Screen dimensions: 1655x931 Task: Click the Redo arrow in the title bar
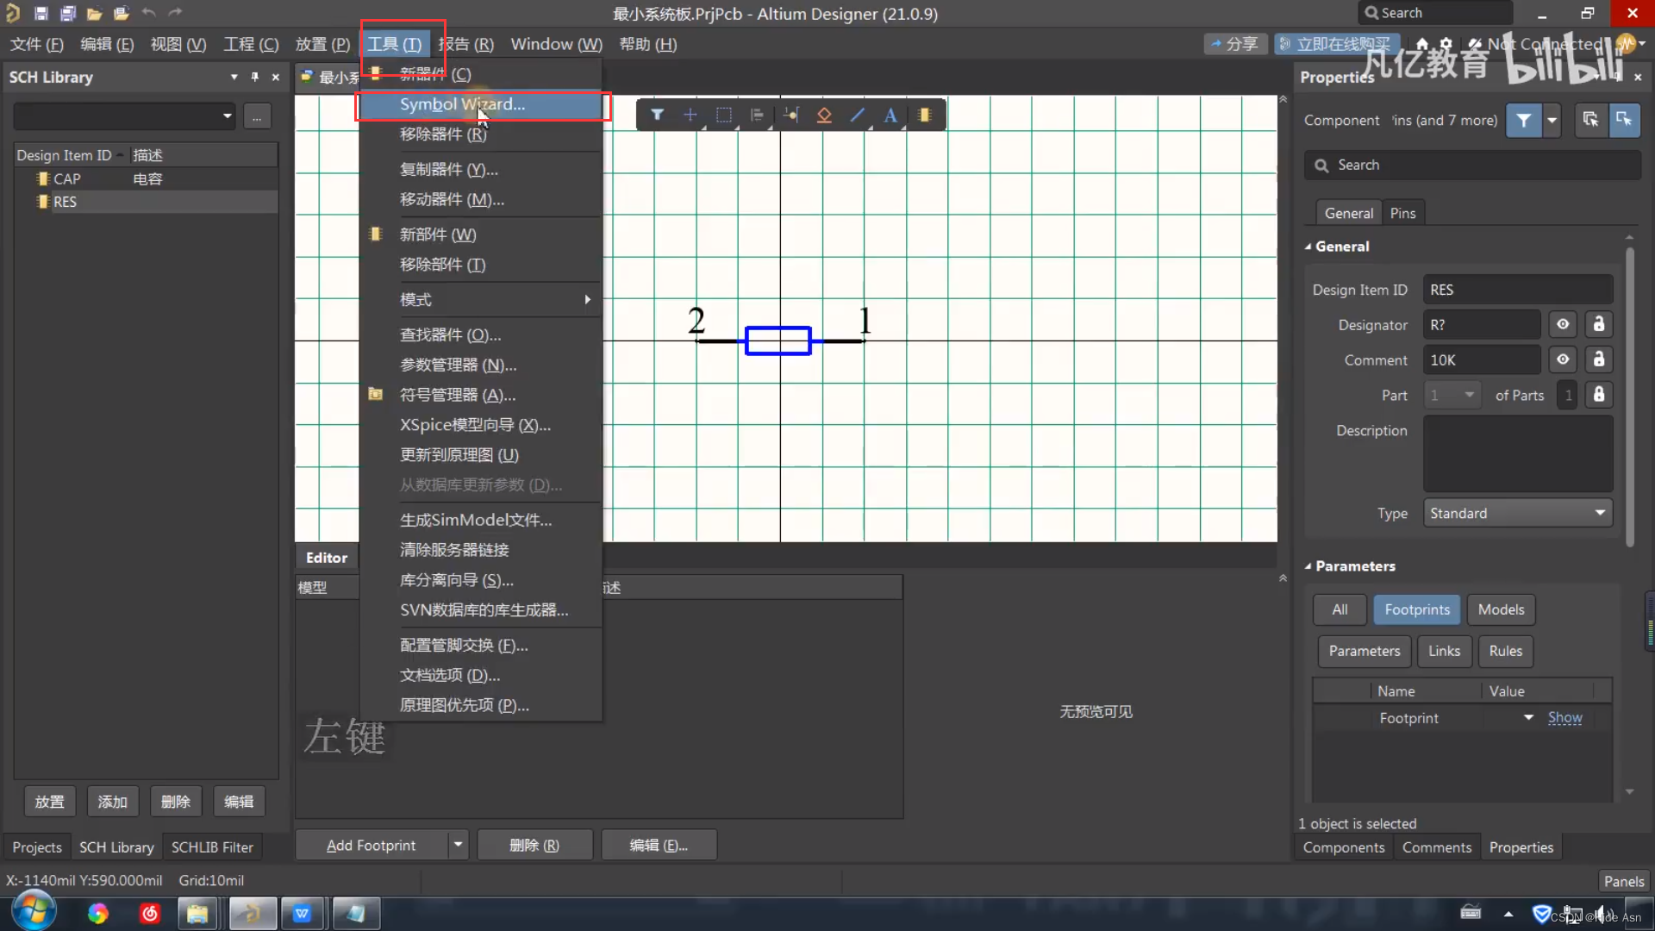[x=175, y=13]
